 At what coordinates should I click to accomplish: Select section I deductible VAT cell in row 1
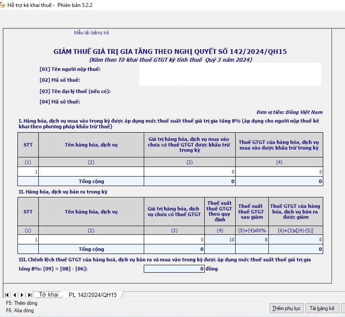(x=279, y=172)
